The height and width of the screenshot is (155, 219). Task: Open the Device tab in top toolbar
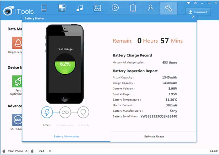pyautogui.click(x=44, y=8)
